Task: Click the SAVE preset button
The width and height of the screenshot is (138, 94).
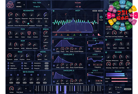Action: click(19, 3)
